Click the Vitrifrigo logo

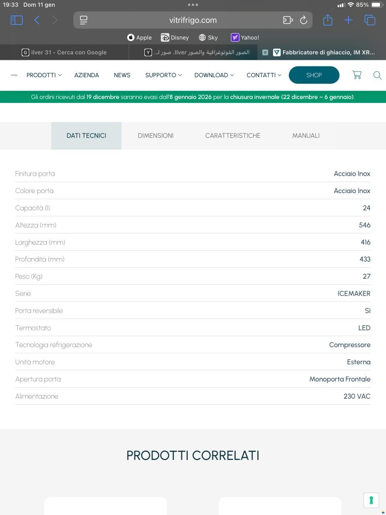(14, 75)
